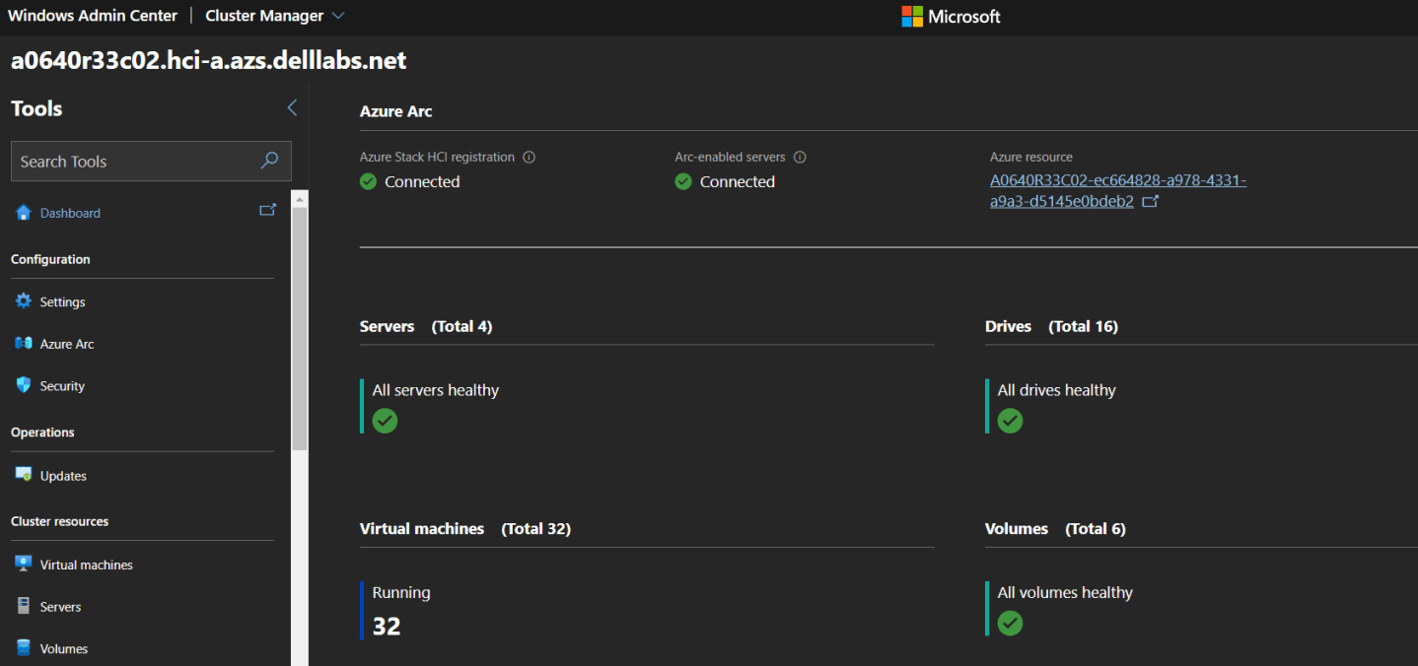This screenshot has height=666, width=1418.
Task: Click the Servers icon in sidebar
Action: [24, 607]
